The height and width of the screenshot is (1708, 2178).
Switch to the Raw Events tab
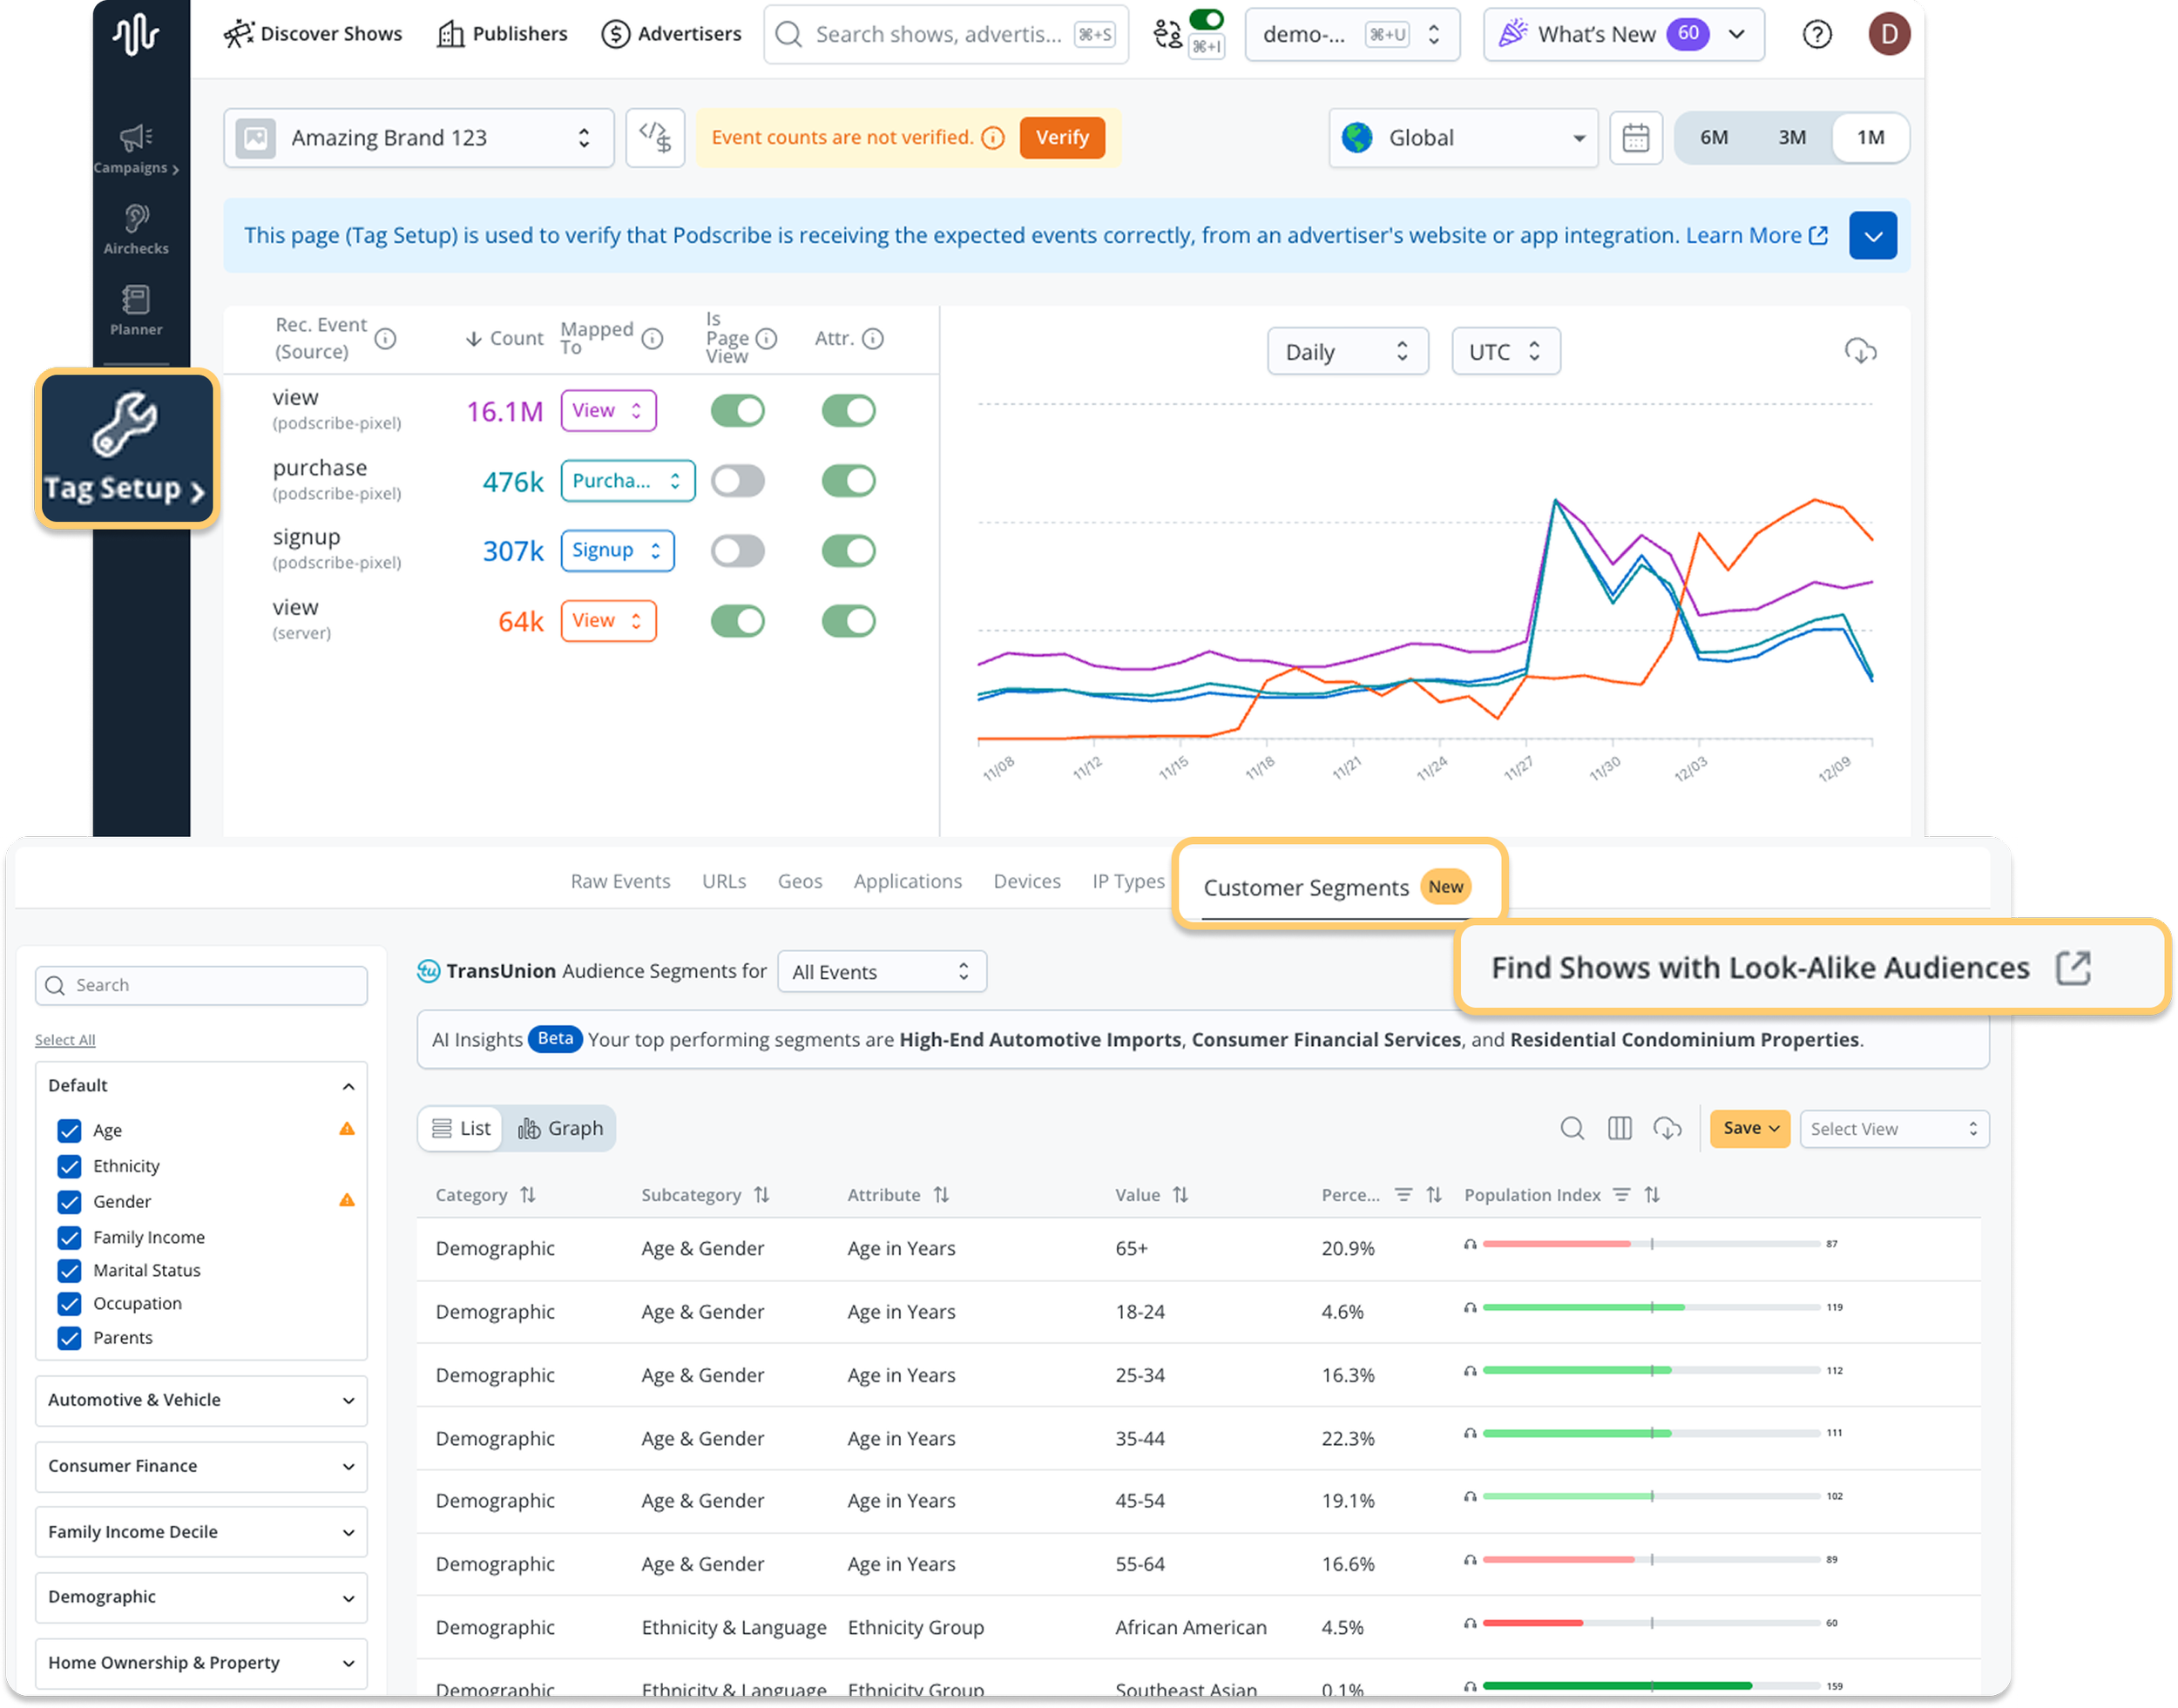pos(620,881)
